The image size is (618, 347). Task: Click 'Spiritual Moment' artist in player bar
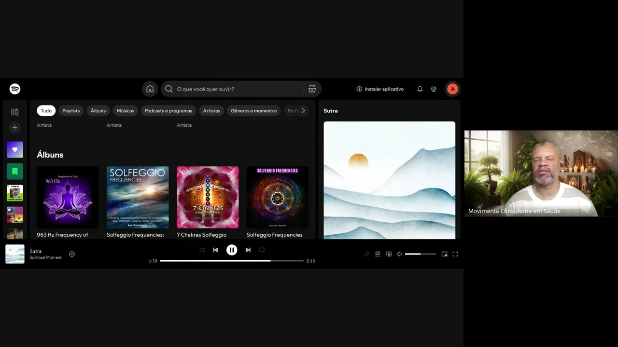pos(46,257)
